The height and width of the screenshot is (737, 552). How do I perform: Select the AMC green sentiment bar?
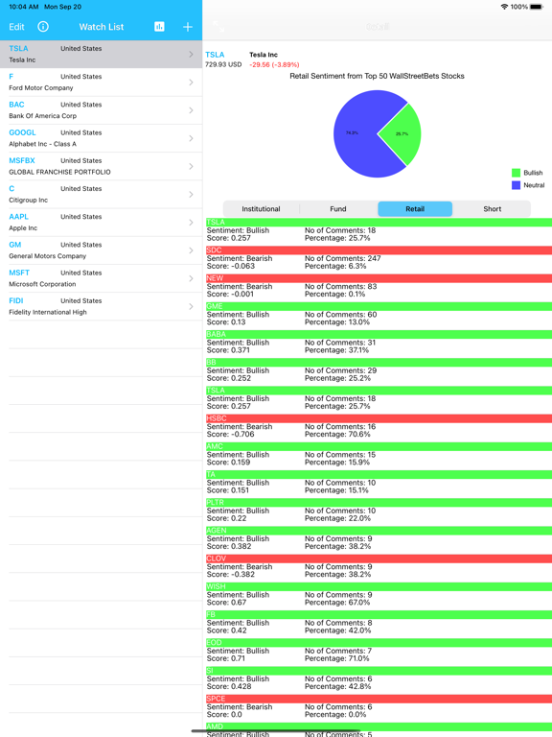[x=379, y=446]
